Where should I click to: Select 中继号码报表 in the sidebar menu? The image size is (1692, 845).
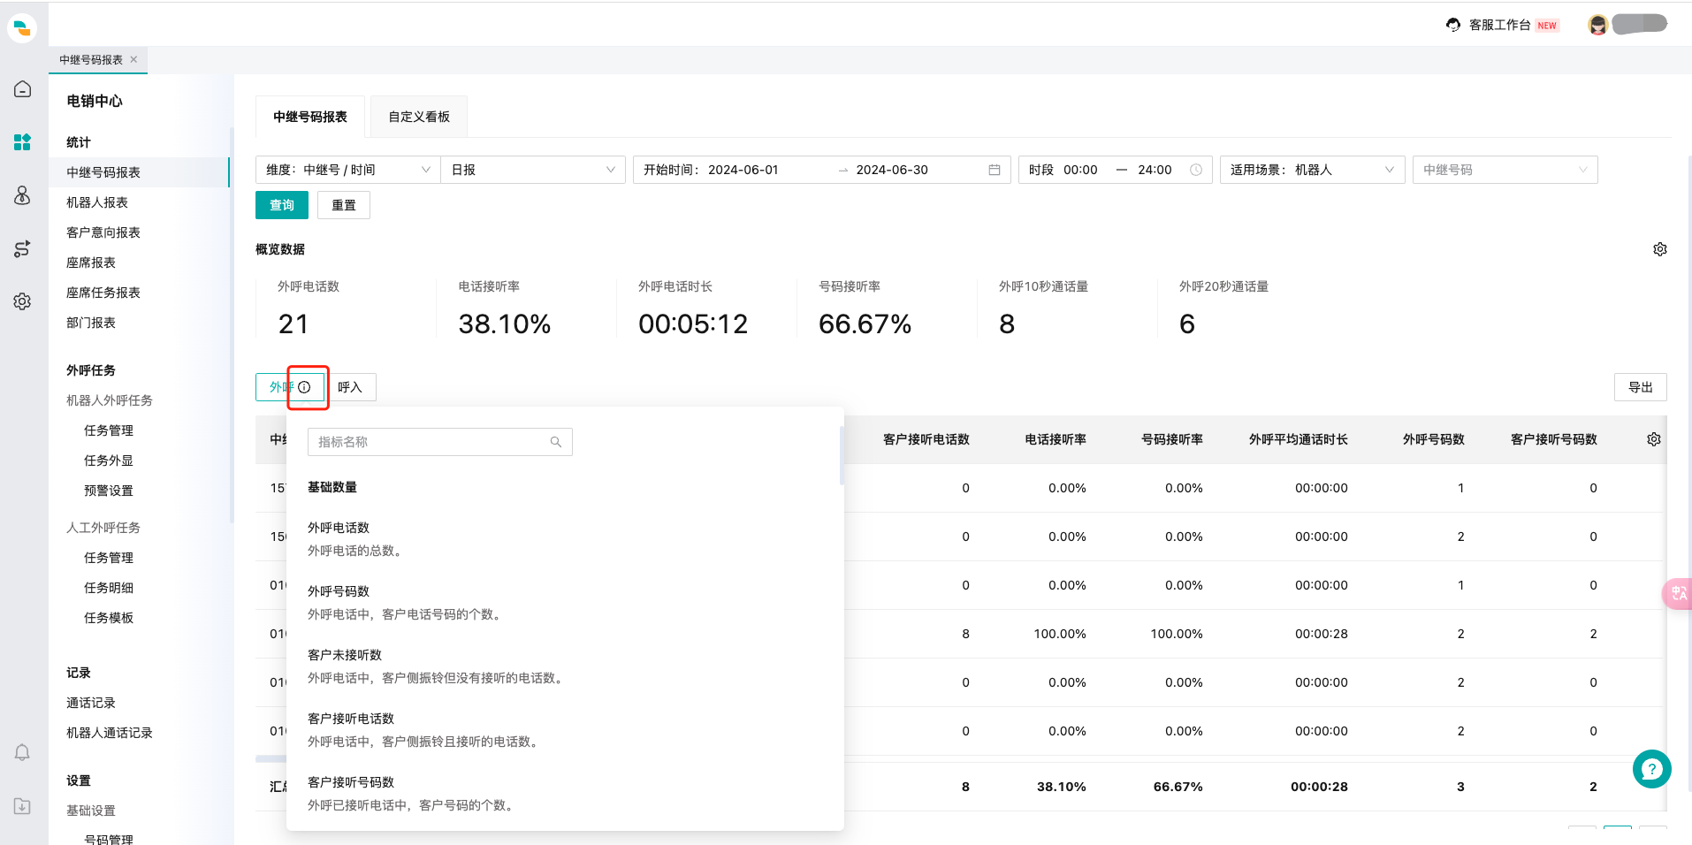[x=140, y=172]
